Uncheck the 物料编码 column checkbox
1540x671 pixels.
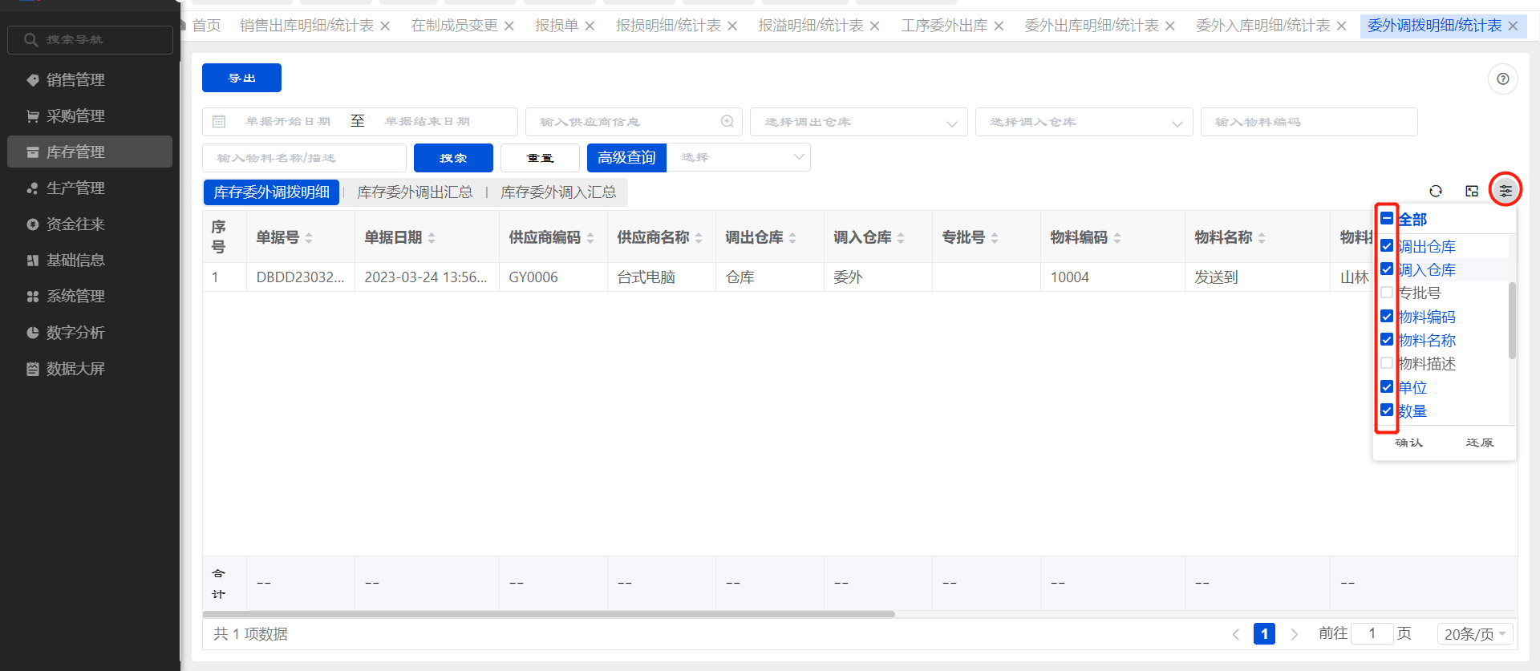click(1387, 317)
